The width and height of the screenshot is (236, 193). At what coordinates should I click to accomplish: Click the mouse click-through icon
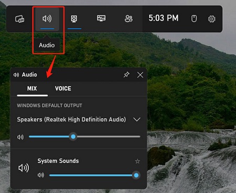pyautogui.click(x=194, y=18)
